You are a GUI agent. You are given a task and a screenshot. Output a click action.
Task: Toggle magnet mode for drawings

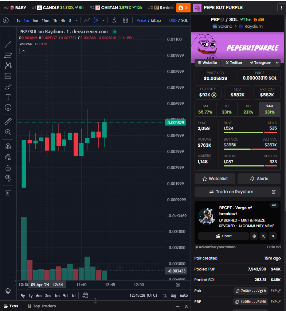click(8, 146)
